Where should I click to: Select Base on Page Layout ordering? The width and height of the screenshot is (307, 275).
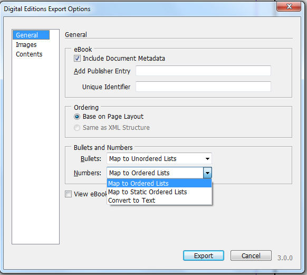pyautogui.click(x=77, y=117)
